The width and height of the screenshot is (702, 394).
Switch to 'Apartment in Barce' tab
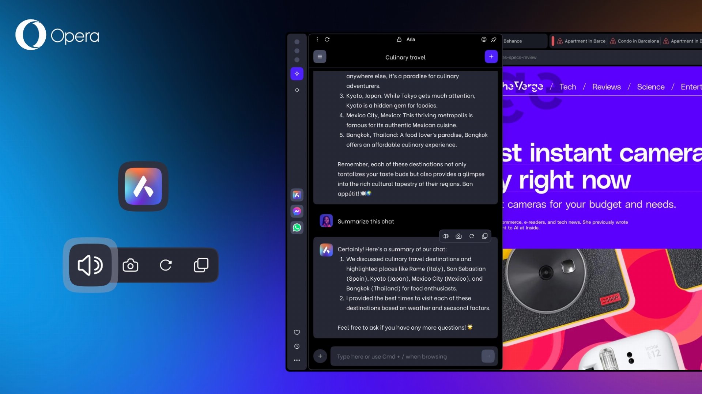point(581,41)
